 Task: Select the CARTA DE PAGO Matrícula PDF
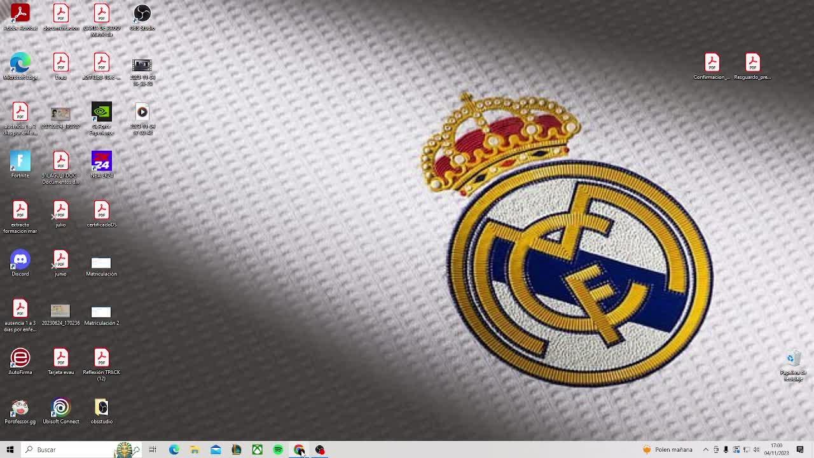pyautogui.click(x=102, y=20)
